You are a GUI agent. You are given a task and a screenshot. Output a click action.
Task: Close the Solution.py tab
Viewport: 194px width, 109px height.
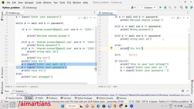tap(115, 13)
